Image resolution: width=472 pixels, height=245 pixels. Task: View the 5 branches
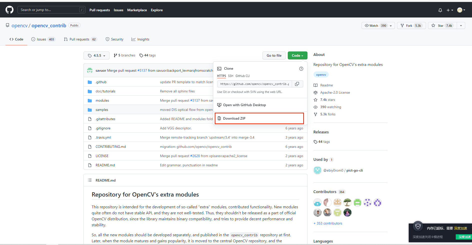coord(124,55)
